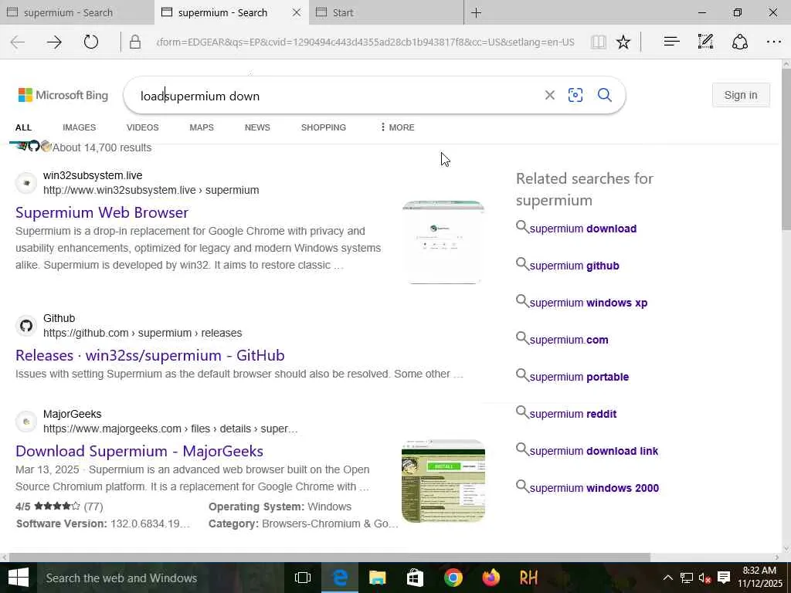Image resolution: width=791 pixels, height=593 pixels.
Task: Click the github.com supermium releases URL
Action: click(142, 333)
